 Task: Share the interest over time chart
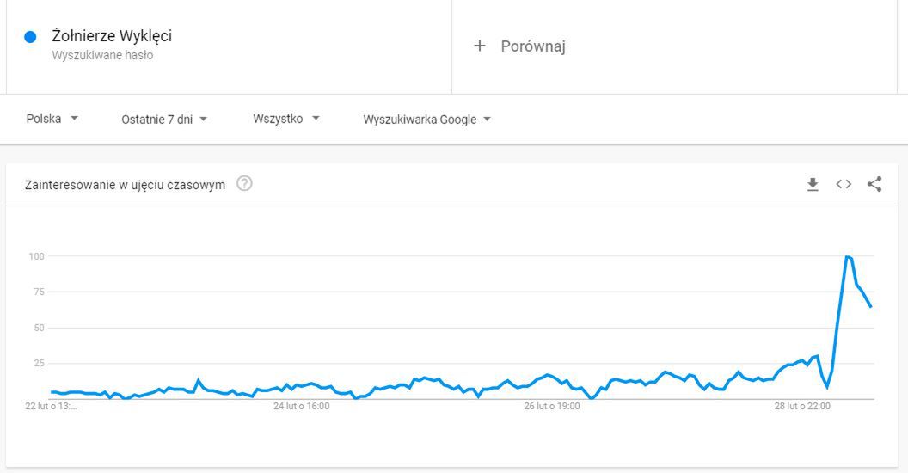874,184
